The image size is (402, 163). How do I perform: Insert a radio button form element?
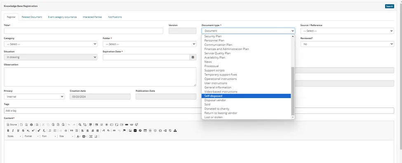(x=107, y=125)
